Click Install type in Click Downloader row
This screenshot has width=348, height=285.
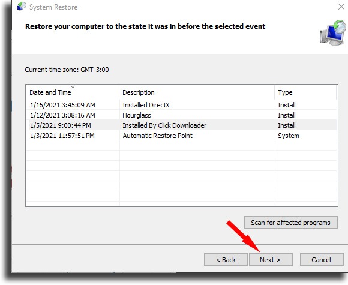[287, 125]
